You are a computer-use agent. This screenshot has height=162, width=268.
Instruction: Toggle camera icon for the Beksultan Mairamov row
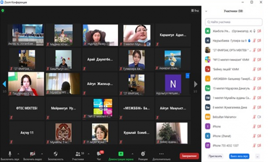[259, 117]
